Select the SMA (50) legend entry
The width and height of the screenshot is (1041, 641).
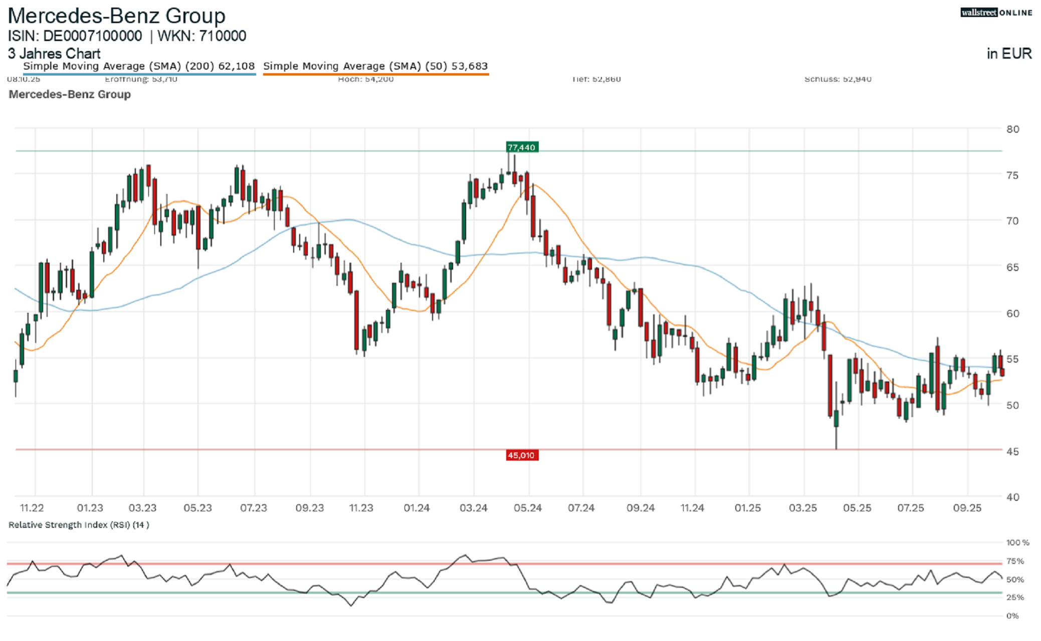pos(375,66)
